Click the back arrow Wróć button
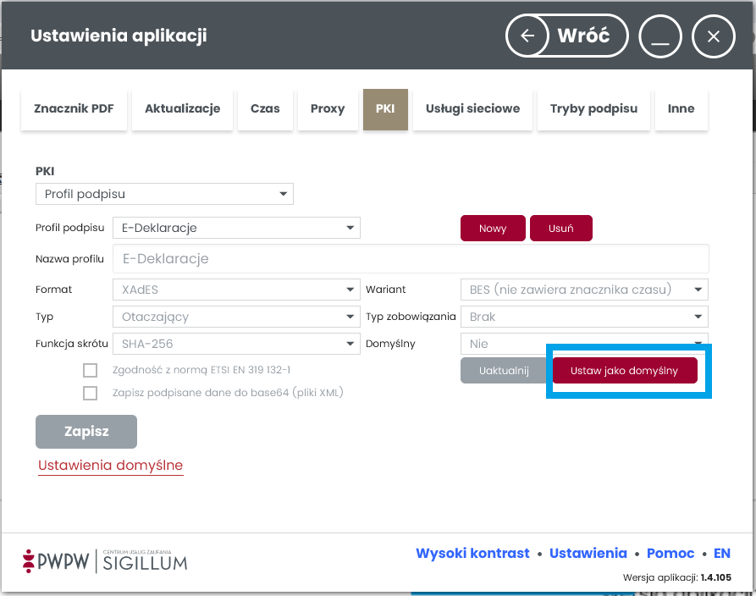The image size is (756, 596). tap(568, 36)
